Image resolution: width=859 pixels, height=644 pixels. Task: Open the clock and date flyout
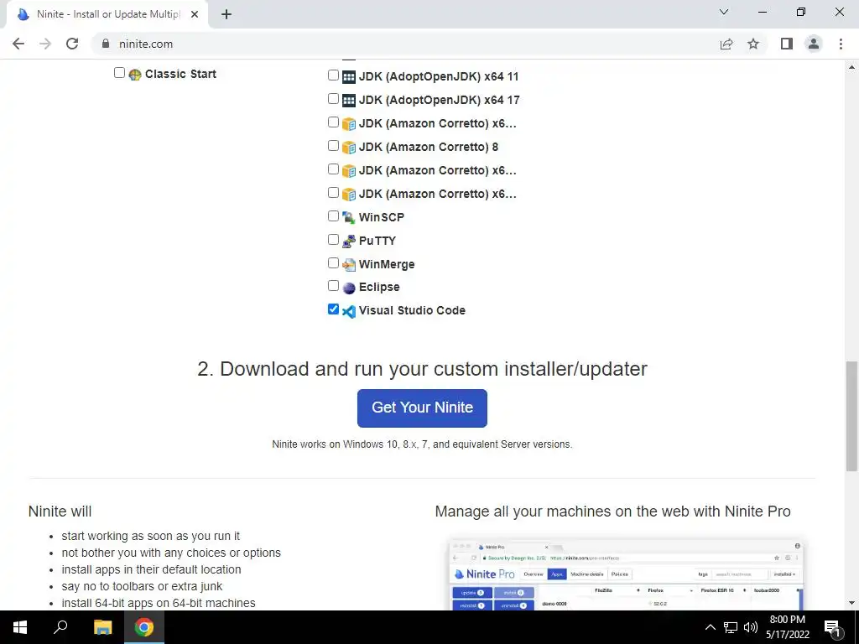[789, 627]
